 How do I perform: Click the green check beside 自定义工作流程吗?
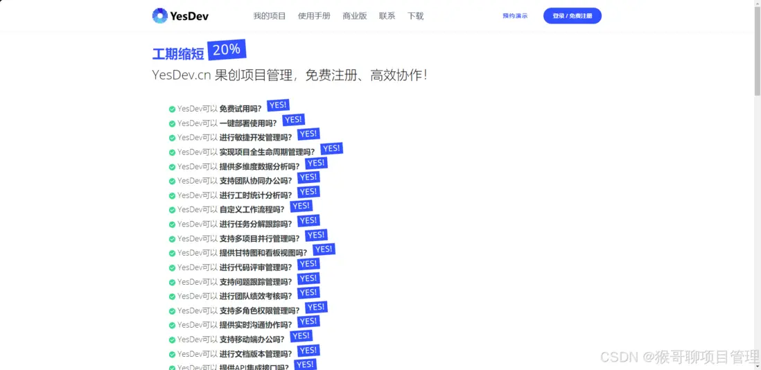point(172,210)
